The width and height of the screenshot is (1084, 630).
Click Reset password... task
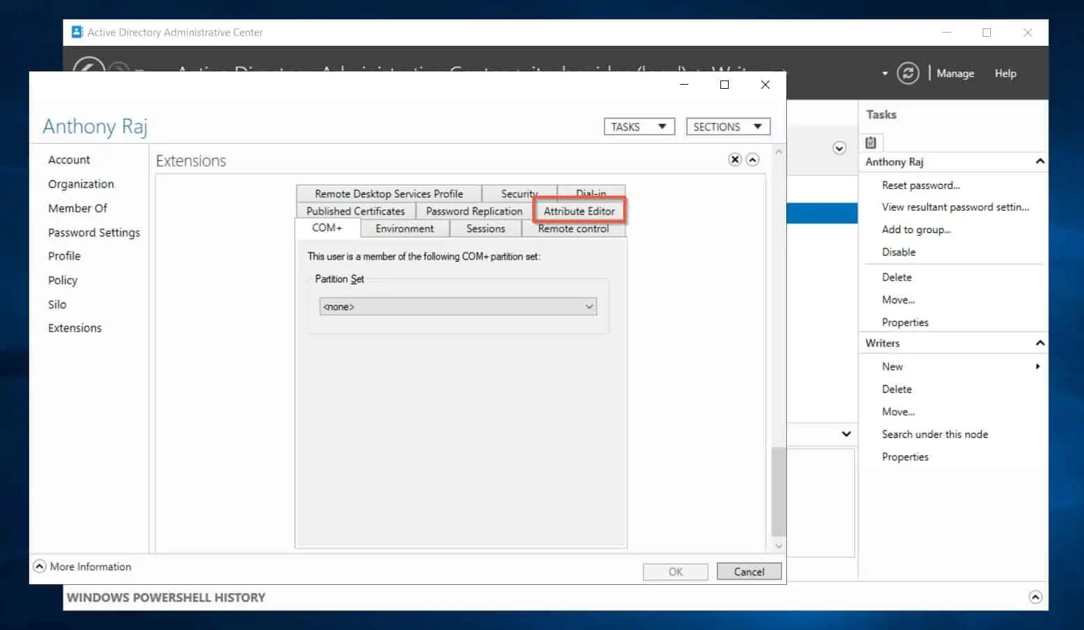921,185
